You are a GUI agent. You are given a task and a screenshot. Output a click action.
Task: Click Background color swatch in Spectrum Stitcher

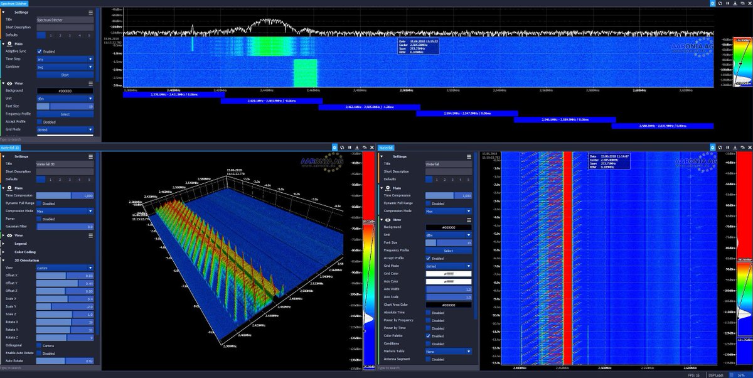point(65,90)
